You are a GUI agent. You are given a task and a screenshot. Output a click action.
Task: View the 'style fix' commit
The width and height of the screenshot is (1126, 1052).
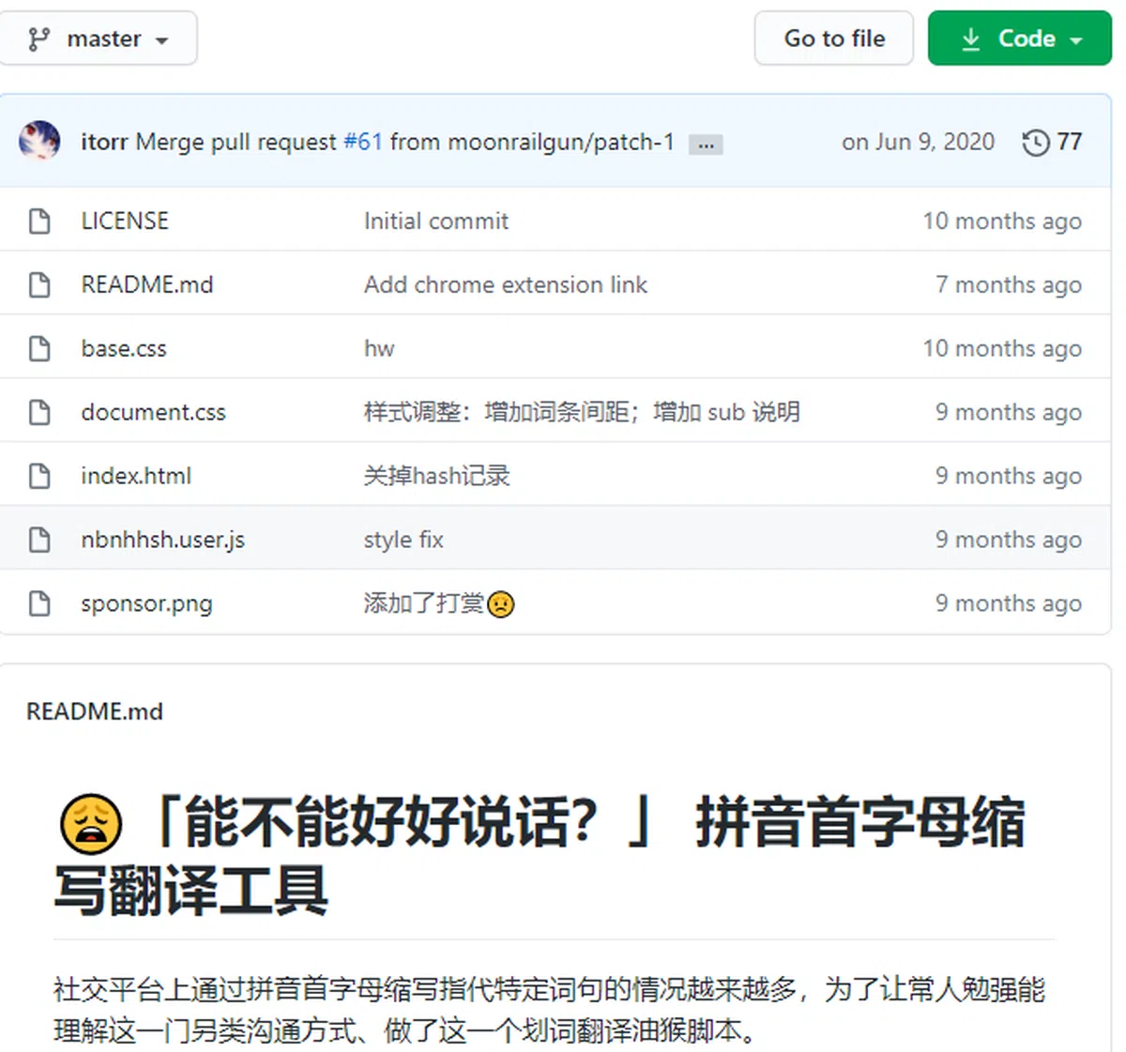pos(403,540)
